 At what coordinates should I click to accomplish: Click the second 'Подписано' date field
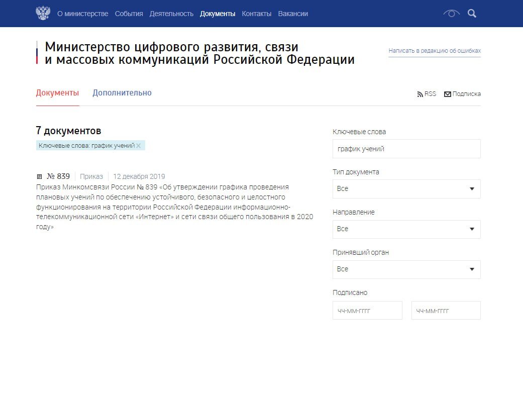(x=446, y=310)
